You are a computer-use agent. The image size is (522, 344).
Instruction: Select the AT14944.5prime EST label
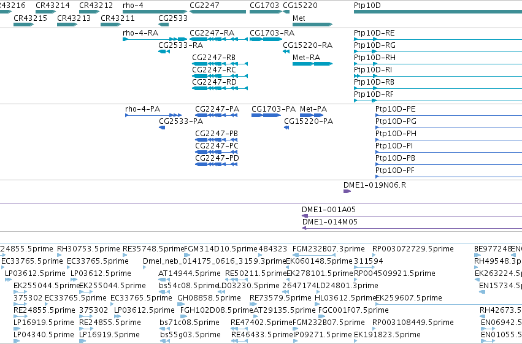190,273
